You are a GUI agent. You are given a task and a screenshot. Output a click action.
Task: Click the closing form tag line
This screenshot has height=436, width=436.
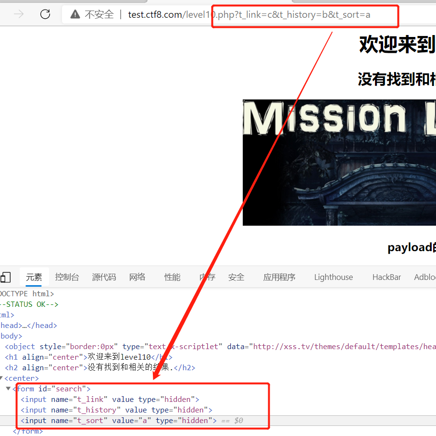tap(28, 431)
